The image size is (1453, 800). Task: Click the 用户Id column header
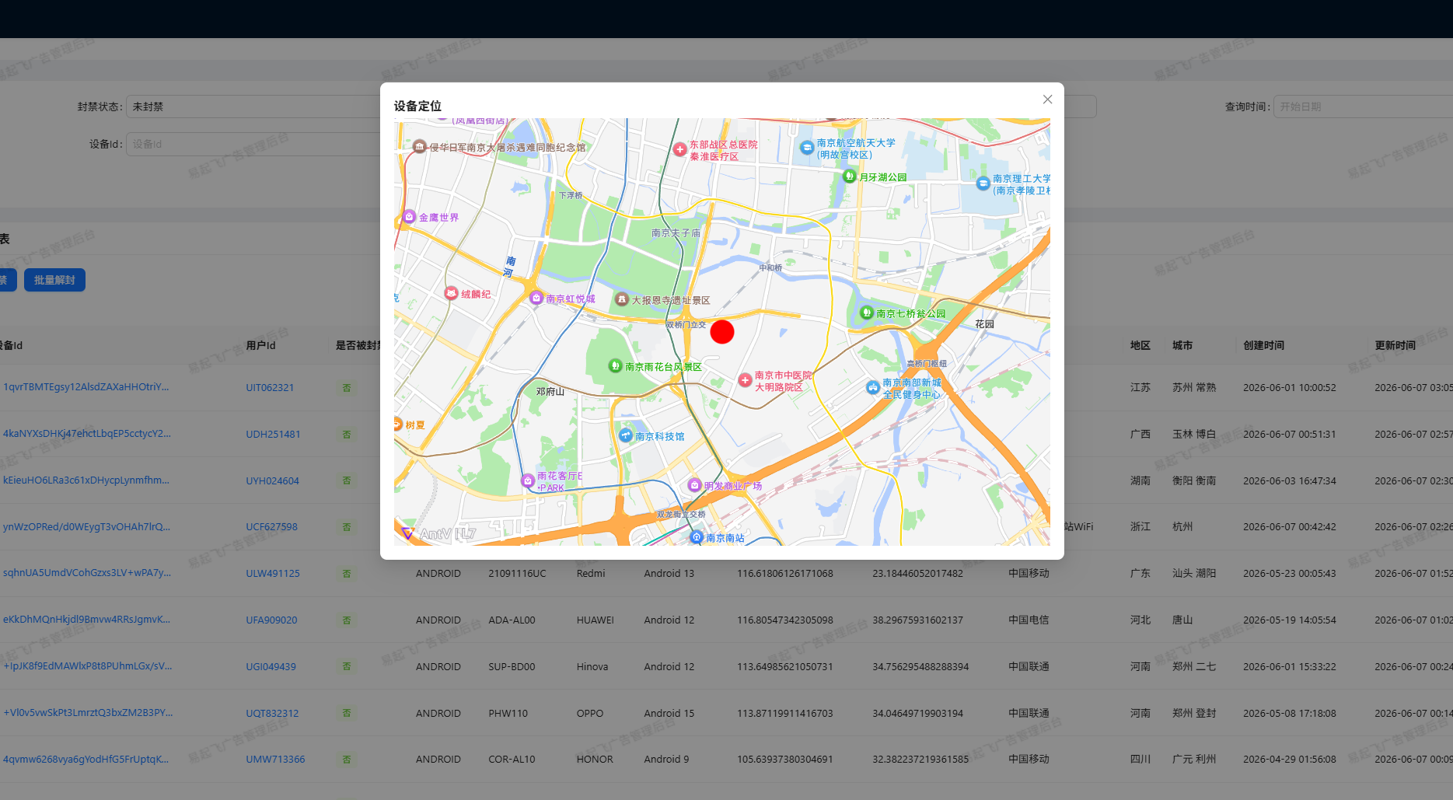260,345
